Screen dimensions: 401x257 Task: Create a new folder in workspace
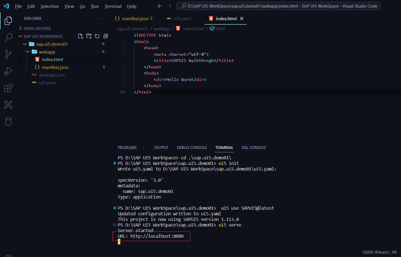click(x=89, y=36)
